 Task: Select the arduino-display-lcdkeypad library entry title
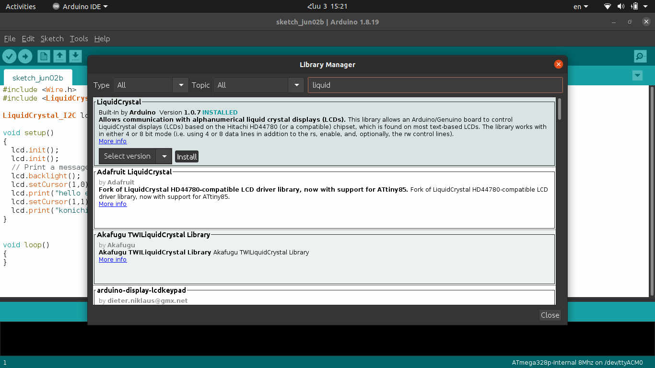tap(141, 290)
